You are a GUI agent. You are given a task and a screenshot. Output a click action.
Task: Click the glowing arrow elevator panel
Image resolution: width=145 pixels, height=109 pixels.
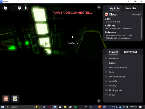(45, 43)
